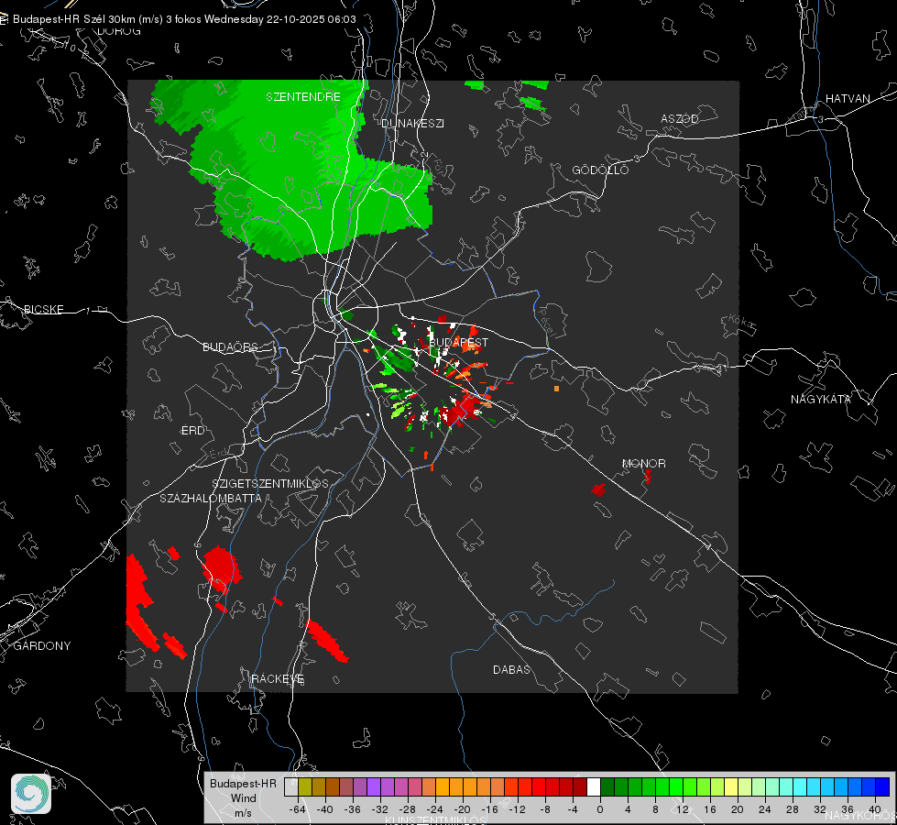
Task: Click the round red echo near Százhalombatta
Action: click(x=221, y=567)
